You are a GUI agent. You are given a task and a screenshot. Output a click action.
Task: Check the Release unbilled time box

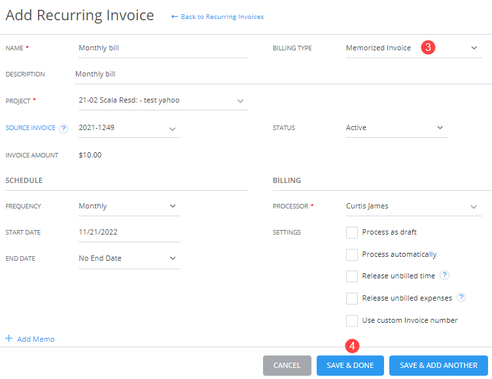tap(352, 276)
